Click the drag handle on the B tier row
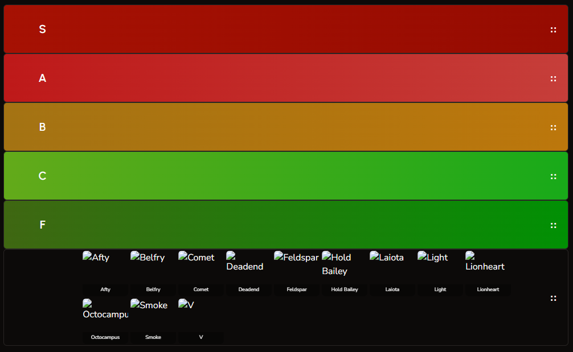The width and height of the screenshot is (573, 352). tap(553, 128)
